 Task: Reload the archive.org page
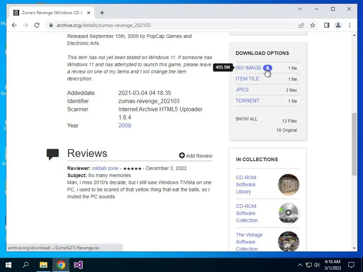click(x=37, y=25)
